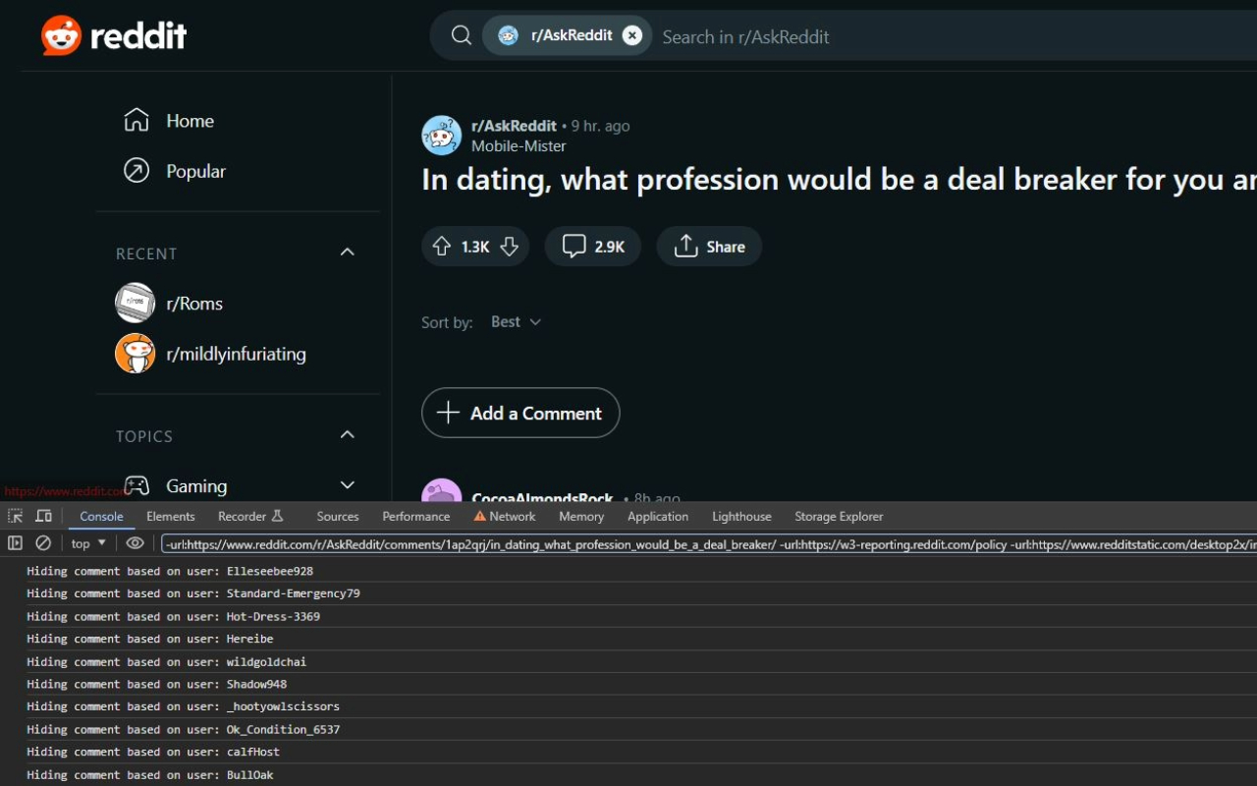
Task: Click the Home house icon
Action: point(137,120)
